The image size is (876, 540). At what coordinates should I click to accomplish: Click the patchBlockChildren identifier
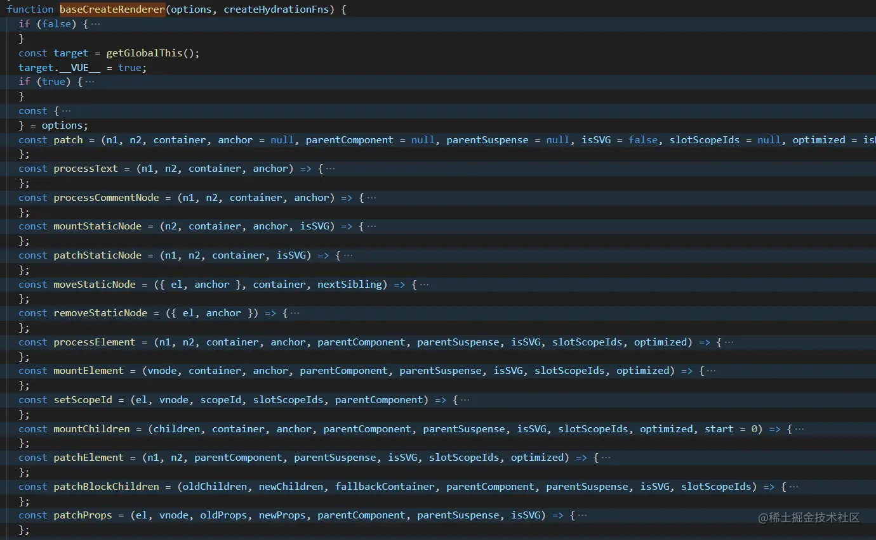point(107,487)
